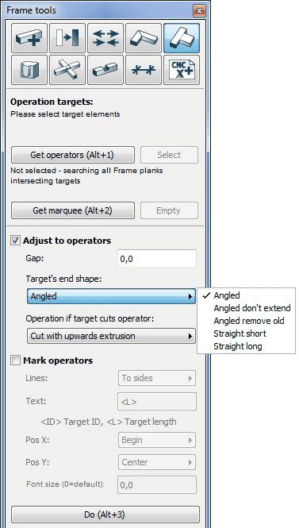This screenshot has height=528, width=299.
Task: Uncheck the Adjust to operators checkbox
Action: (x=16, y=241)
